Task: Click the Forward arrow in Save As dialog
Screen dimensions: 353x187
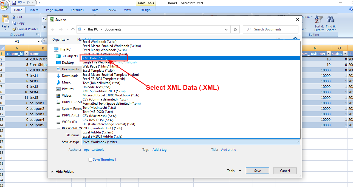Action: [61, 29]
